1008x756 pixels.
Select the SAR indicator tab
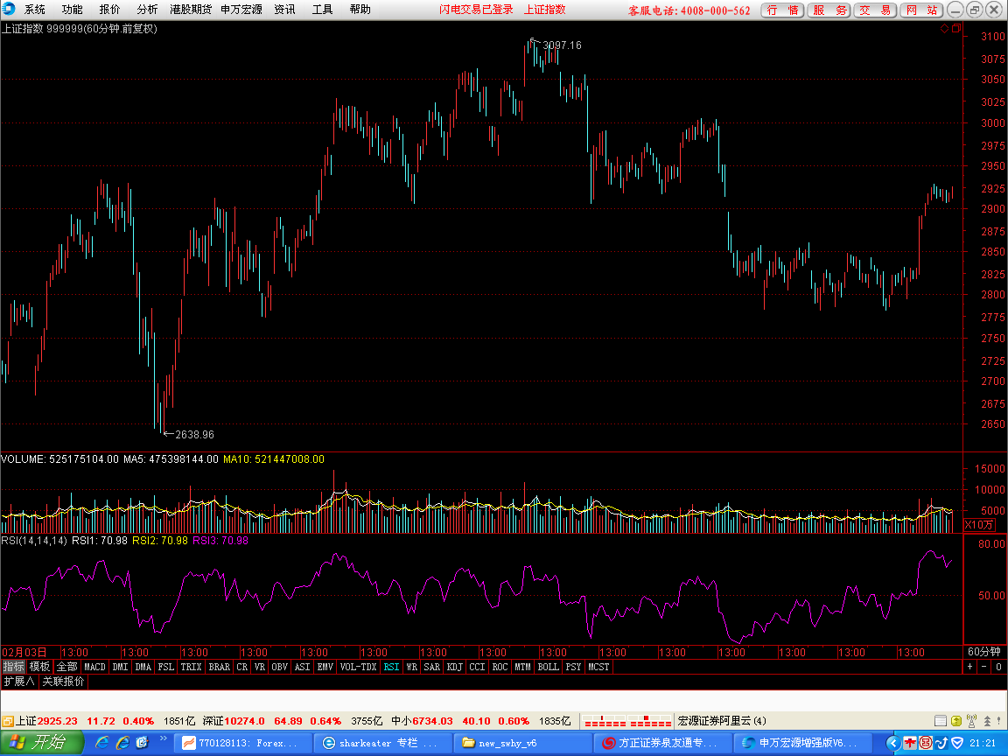[x=432, y=667]
